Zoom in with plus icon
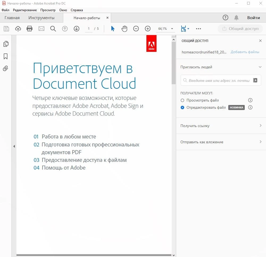 148,29
